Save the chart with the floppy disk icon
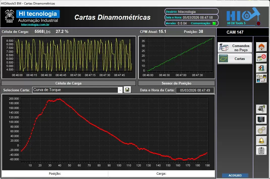 pyautogui.click(x=127, y=90)
